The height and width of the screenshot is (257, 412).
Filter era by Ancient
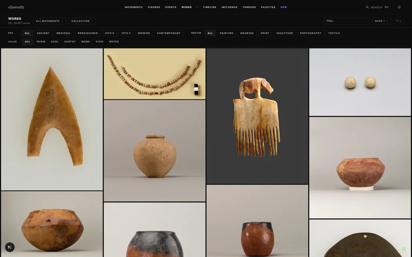click(43, 33)
